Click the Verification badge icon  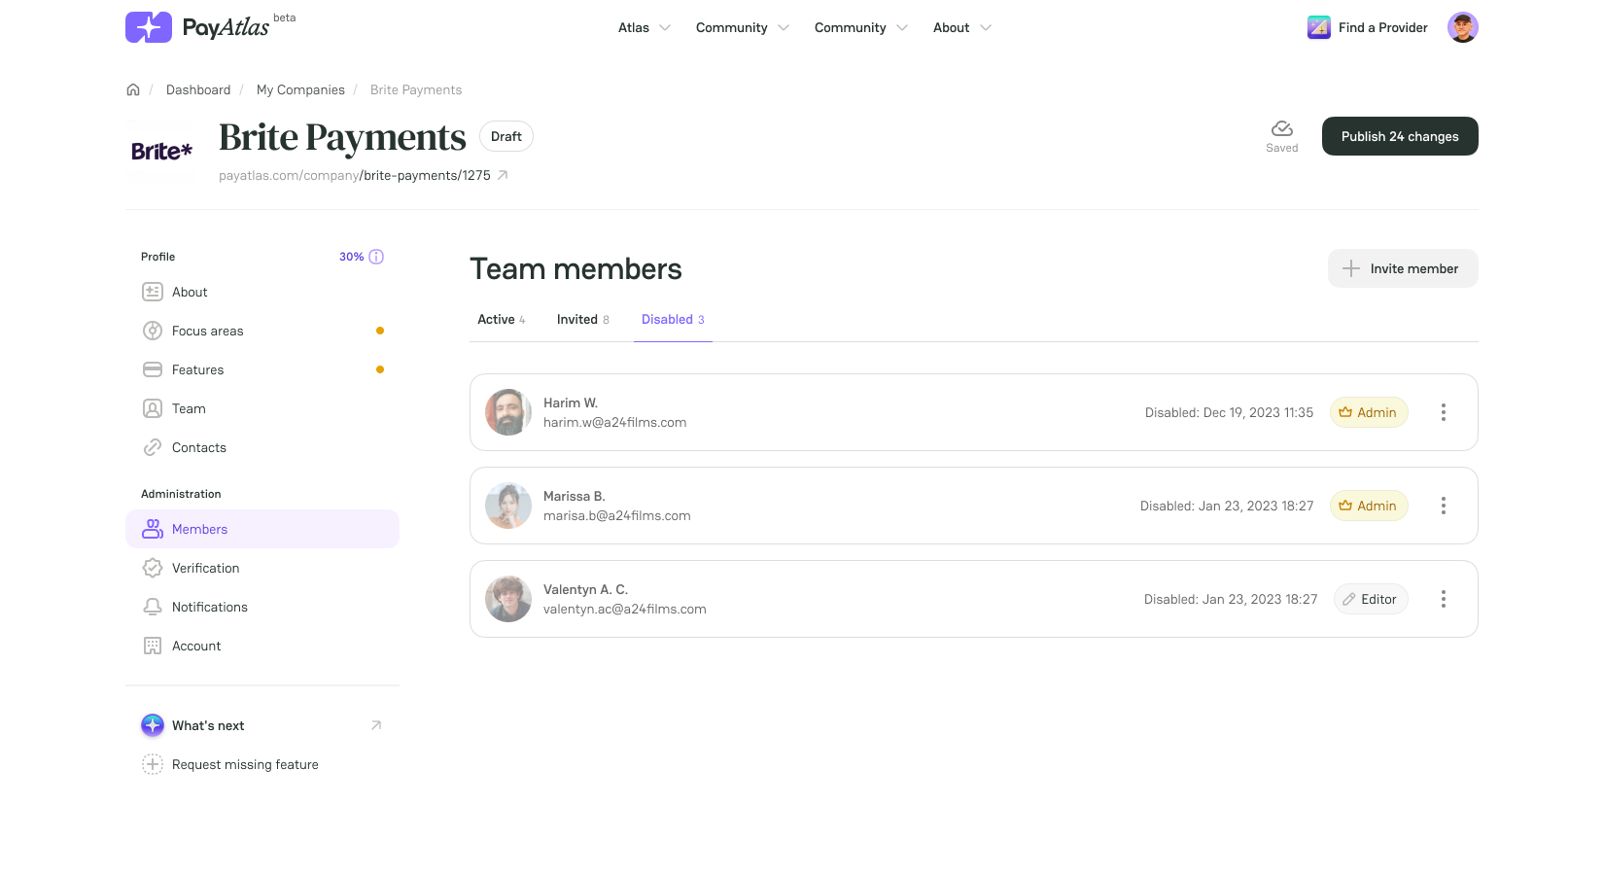pyautogui.click(x=153, y=568)
